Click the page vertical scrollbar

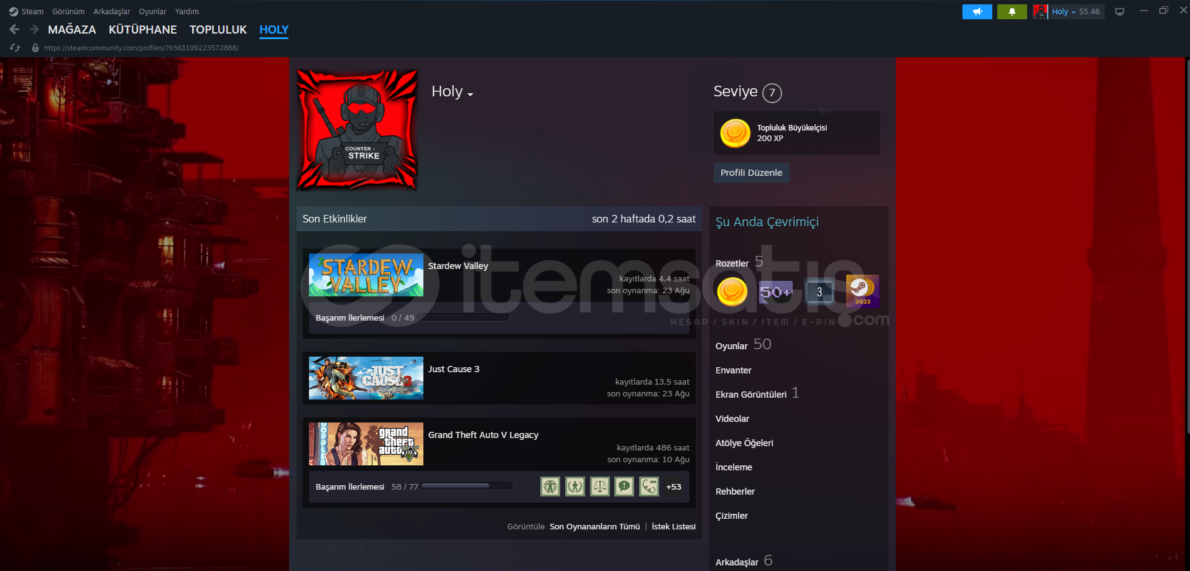click(1187, 246)
